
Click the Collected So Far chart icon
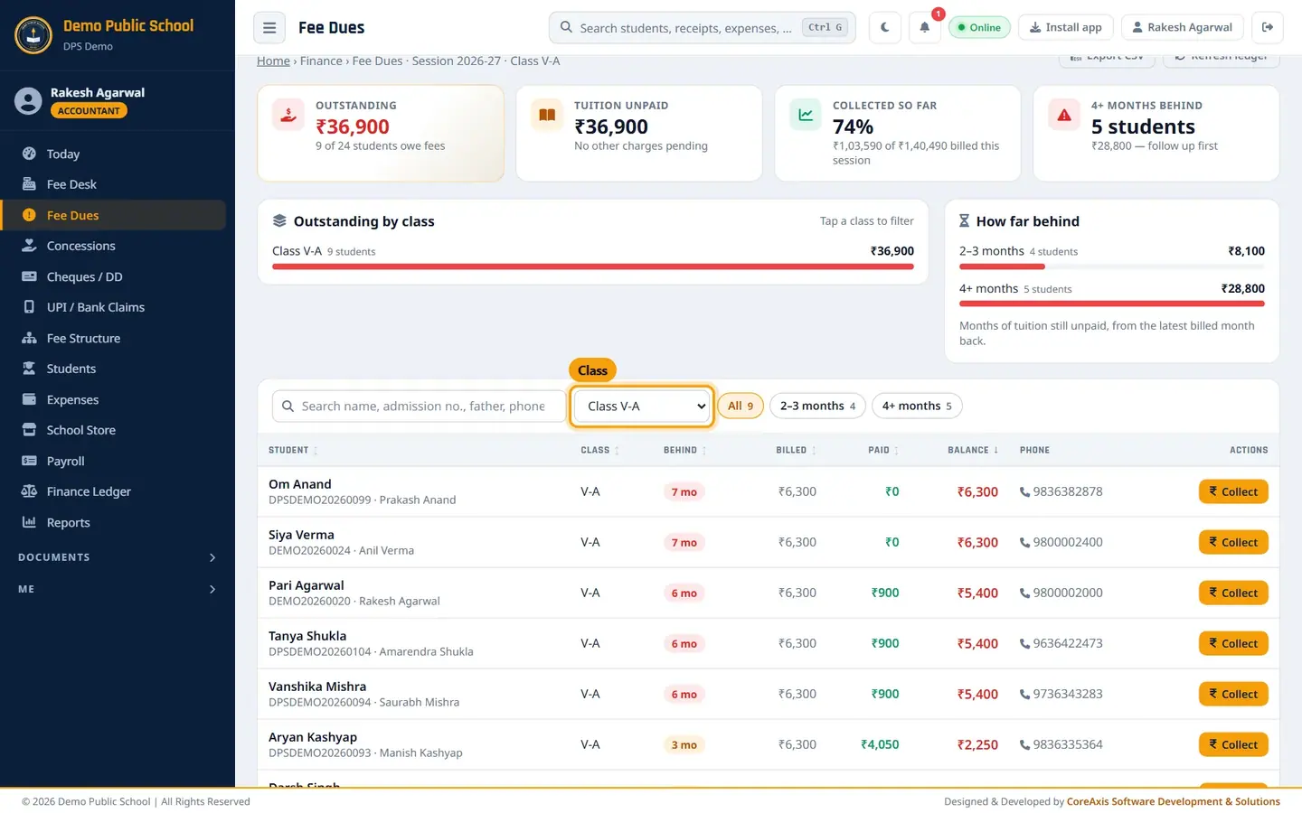pos(806,115)
